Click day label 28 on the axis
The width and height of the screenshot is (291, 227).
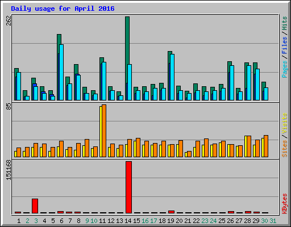click(x=247, y=221)
